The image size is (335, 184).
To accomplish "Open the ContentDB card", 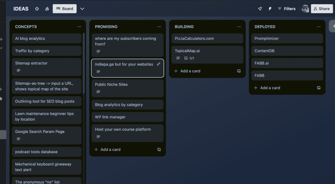I will pyautogui.click(x=287, y=51).
